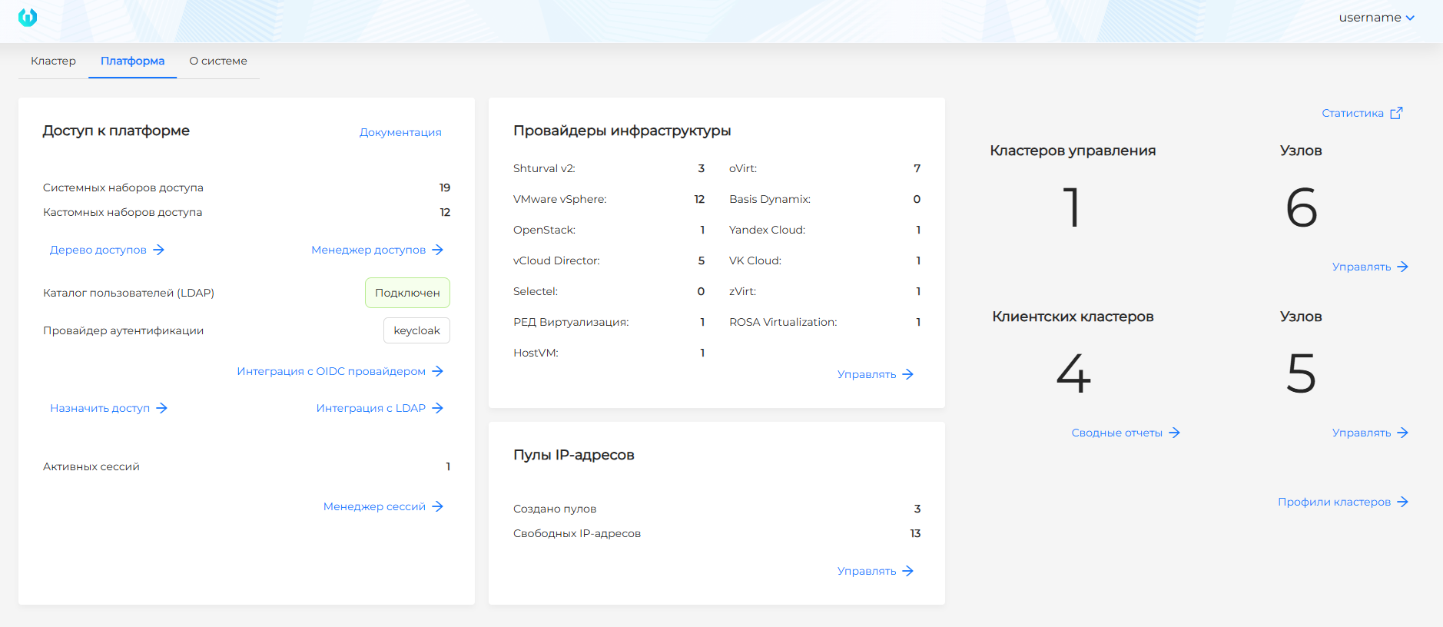Click the Пулы IP-адресов heading
The image size is (1443, 627).
tap(574, 455)
